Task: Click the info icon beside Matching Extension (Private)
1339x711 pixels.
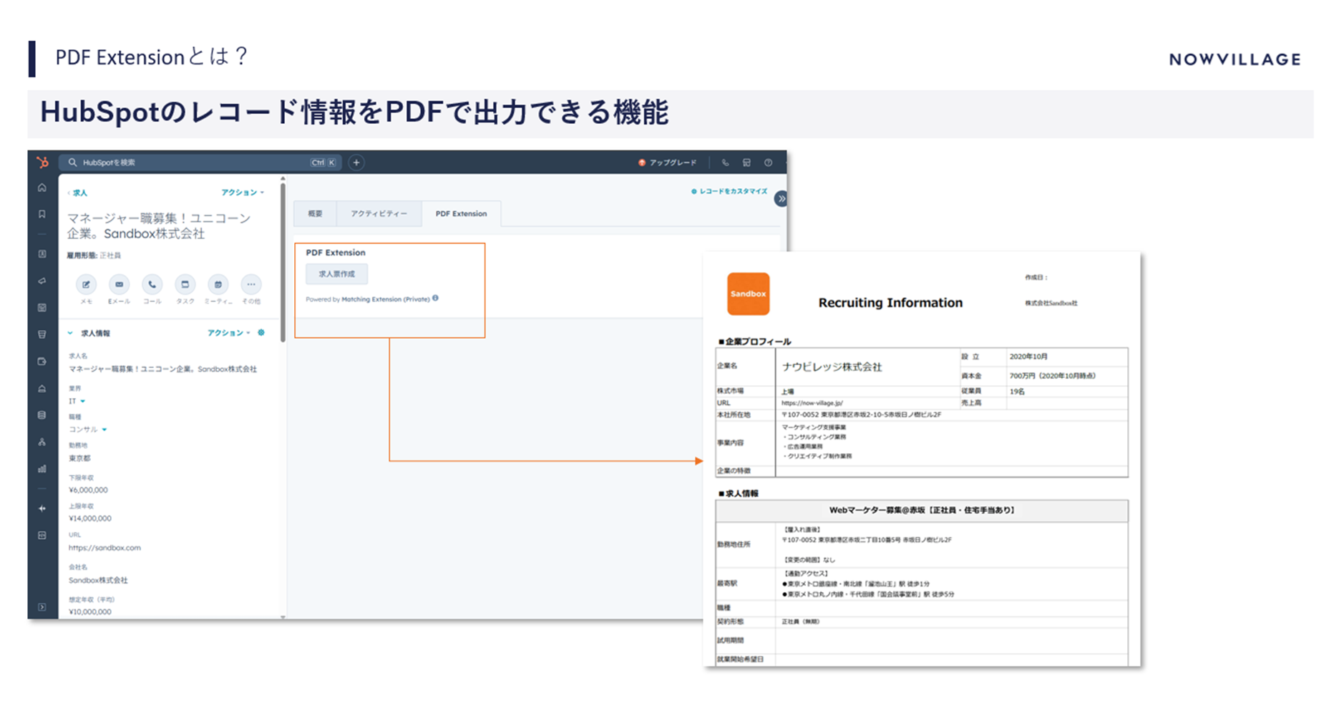Action: tap(435, 299)
